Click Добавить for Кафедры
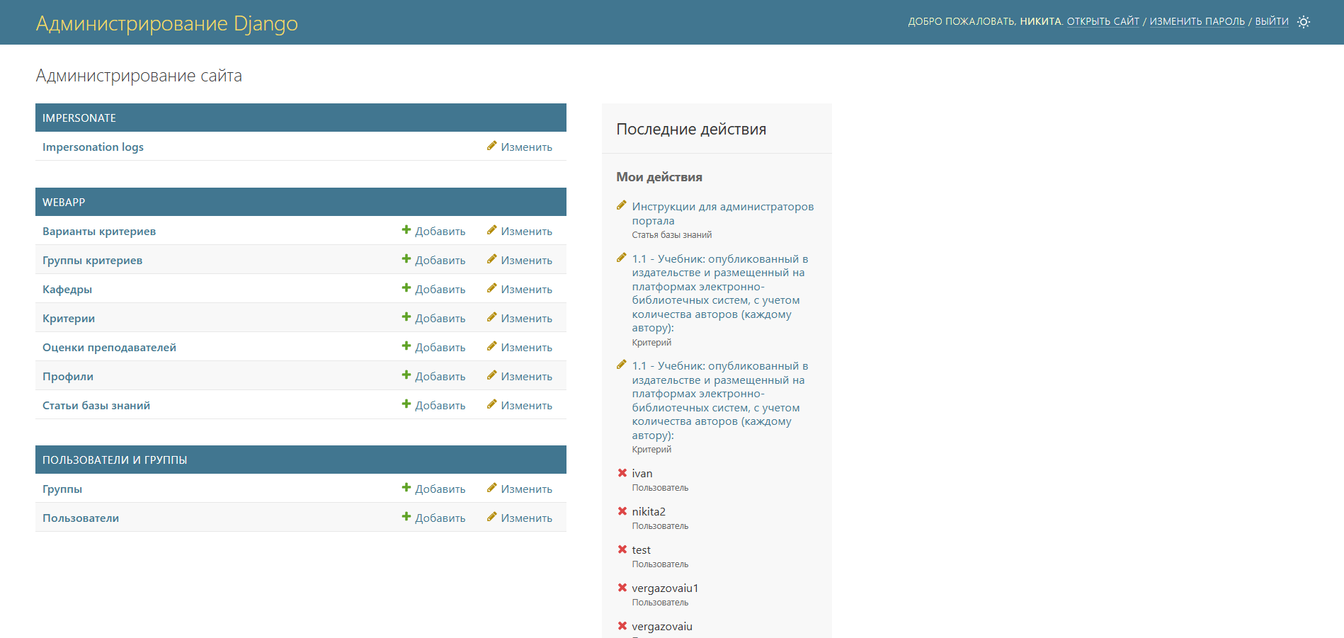Viewport: 1344px width, 638px height. tap(433, 289)
